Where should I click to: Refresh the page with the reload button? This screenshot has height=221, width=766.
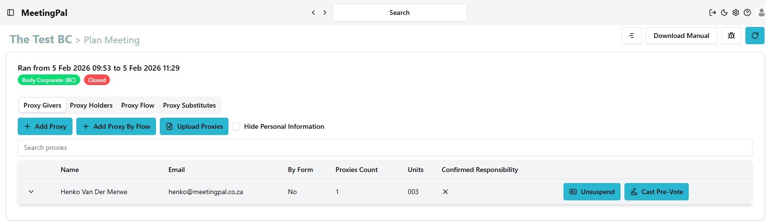click(754, 36)
